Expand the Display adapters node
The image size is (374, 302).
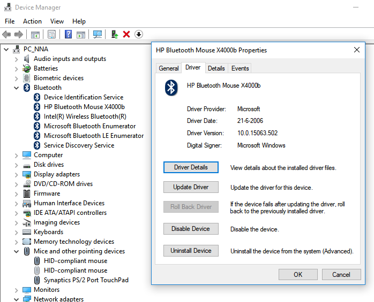(16, 175)
